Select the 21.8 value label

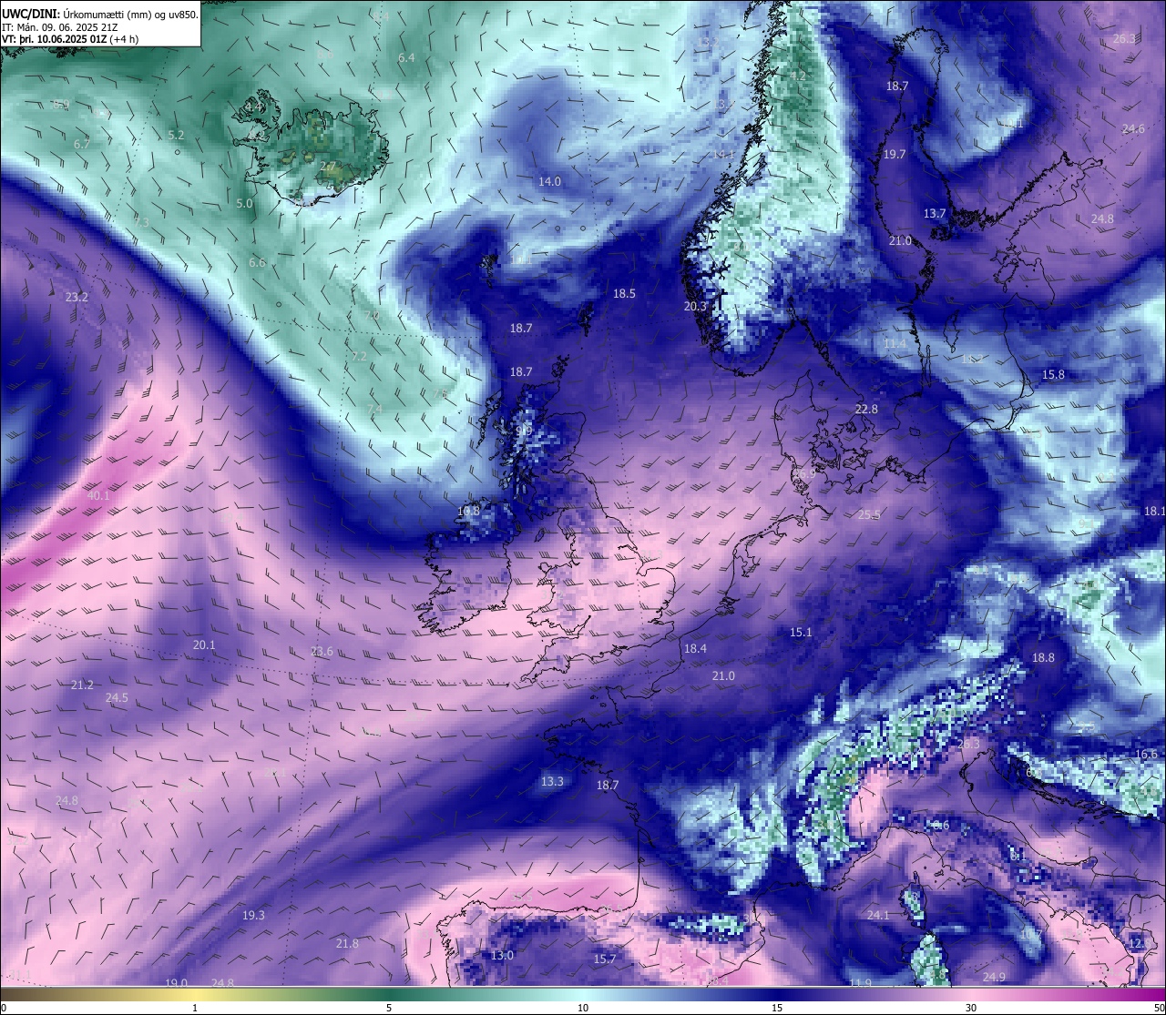347,943
